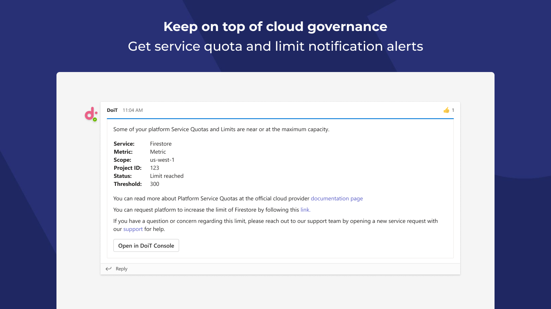Viewport: 551px width, 309px height.
Task: Select the DoiT sender name
Action: [x=112, y=110]
